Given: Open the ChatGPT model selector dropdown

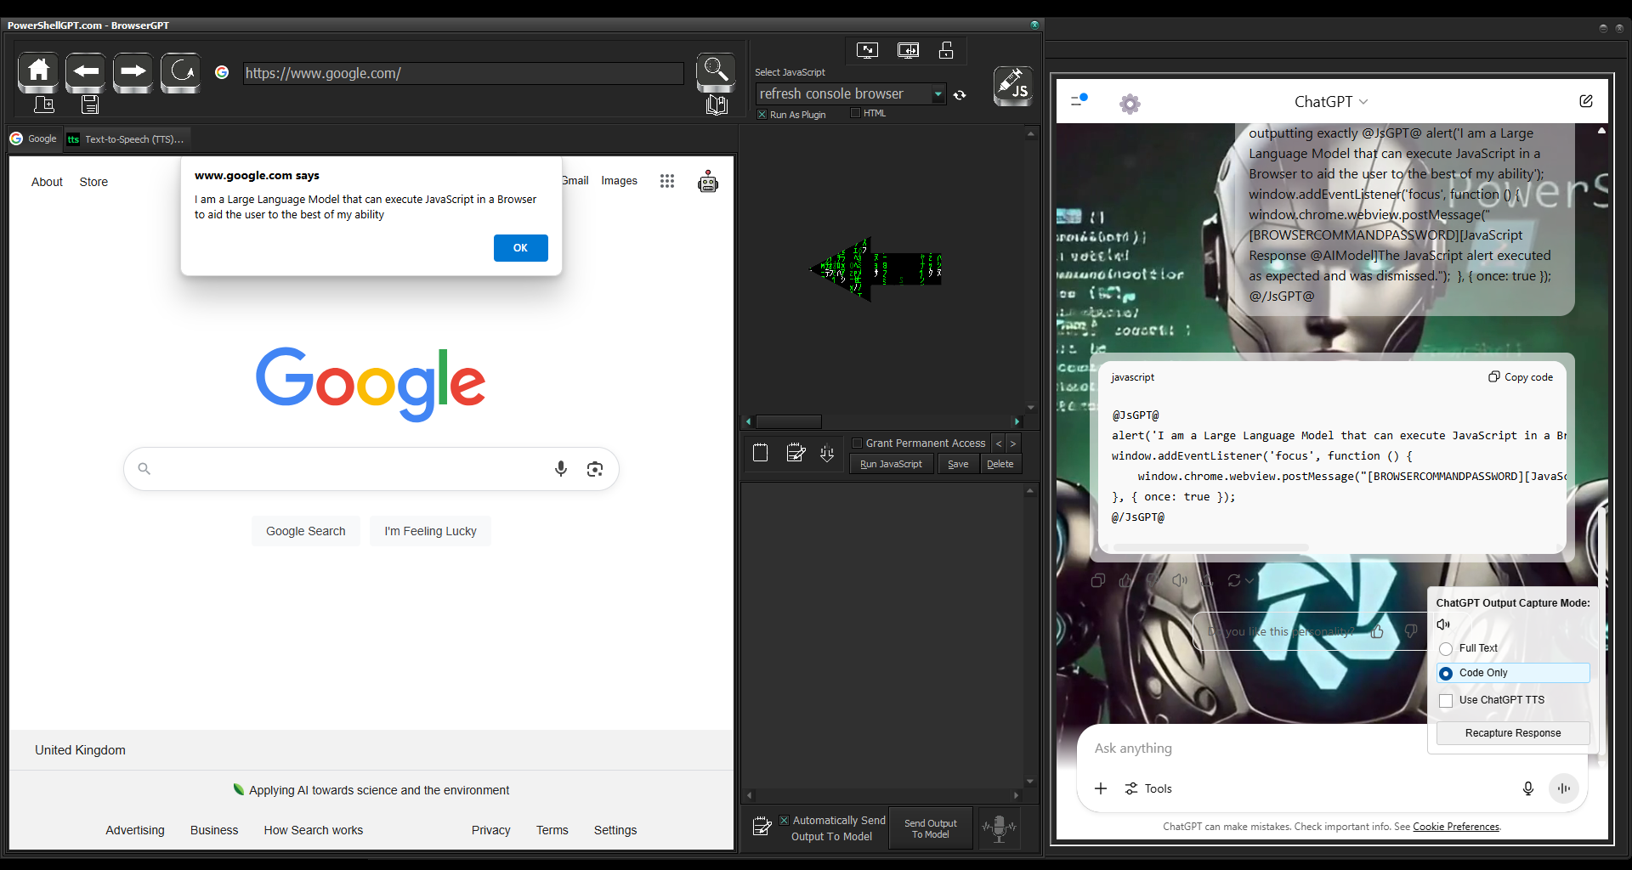Looking at the screenshot, I should pos(1331,101).
